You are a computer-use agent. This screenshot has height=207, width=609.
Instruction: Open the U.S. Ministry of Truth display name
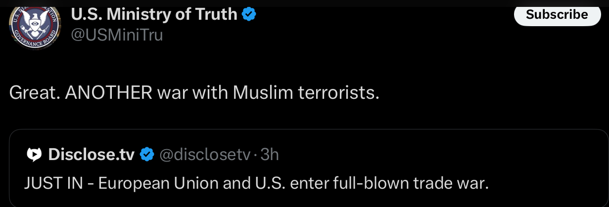[154, 14]
